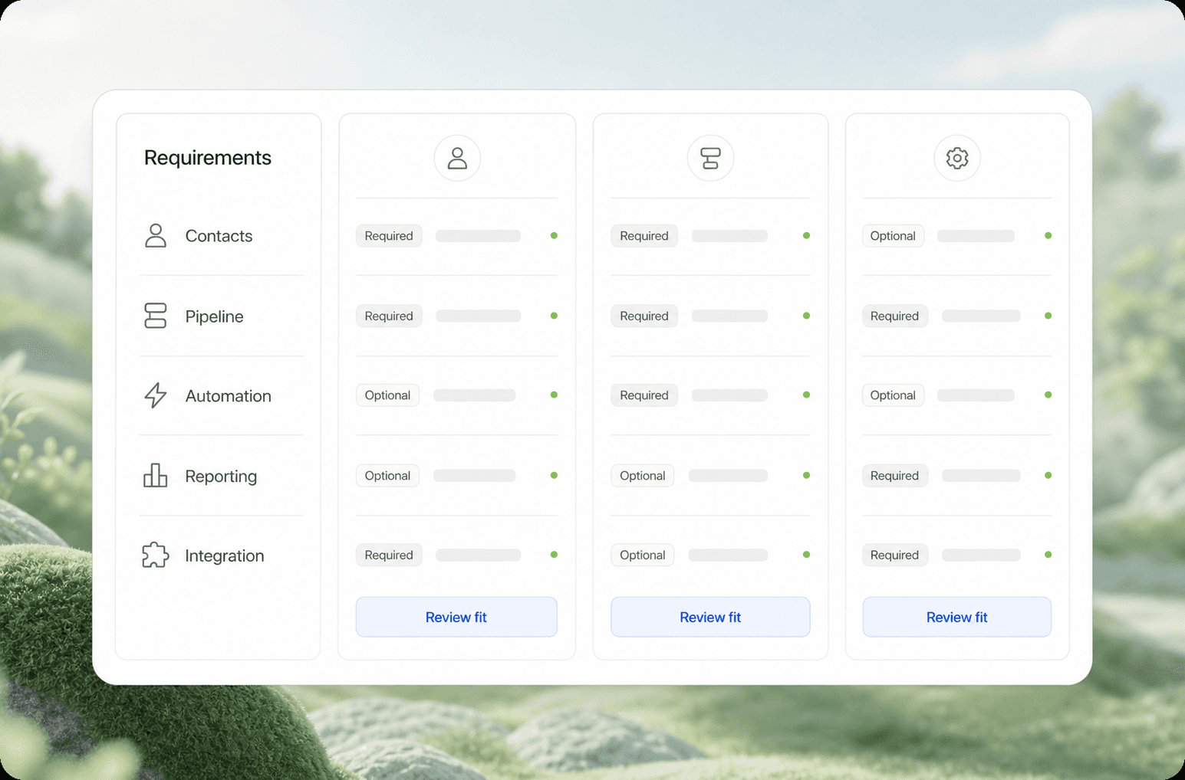Click Optional tag for Reporting in pipeline column
The height and width of the screenshot is (780, 1185).
point(643,475)
